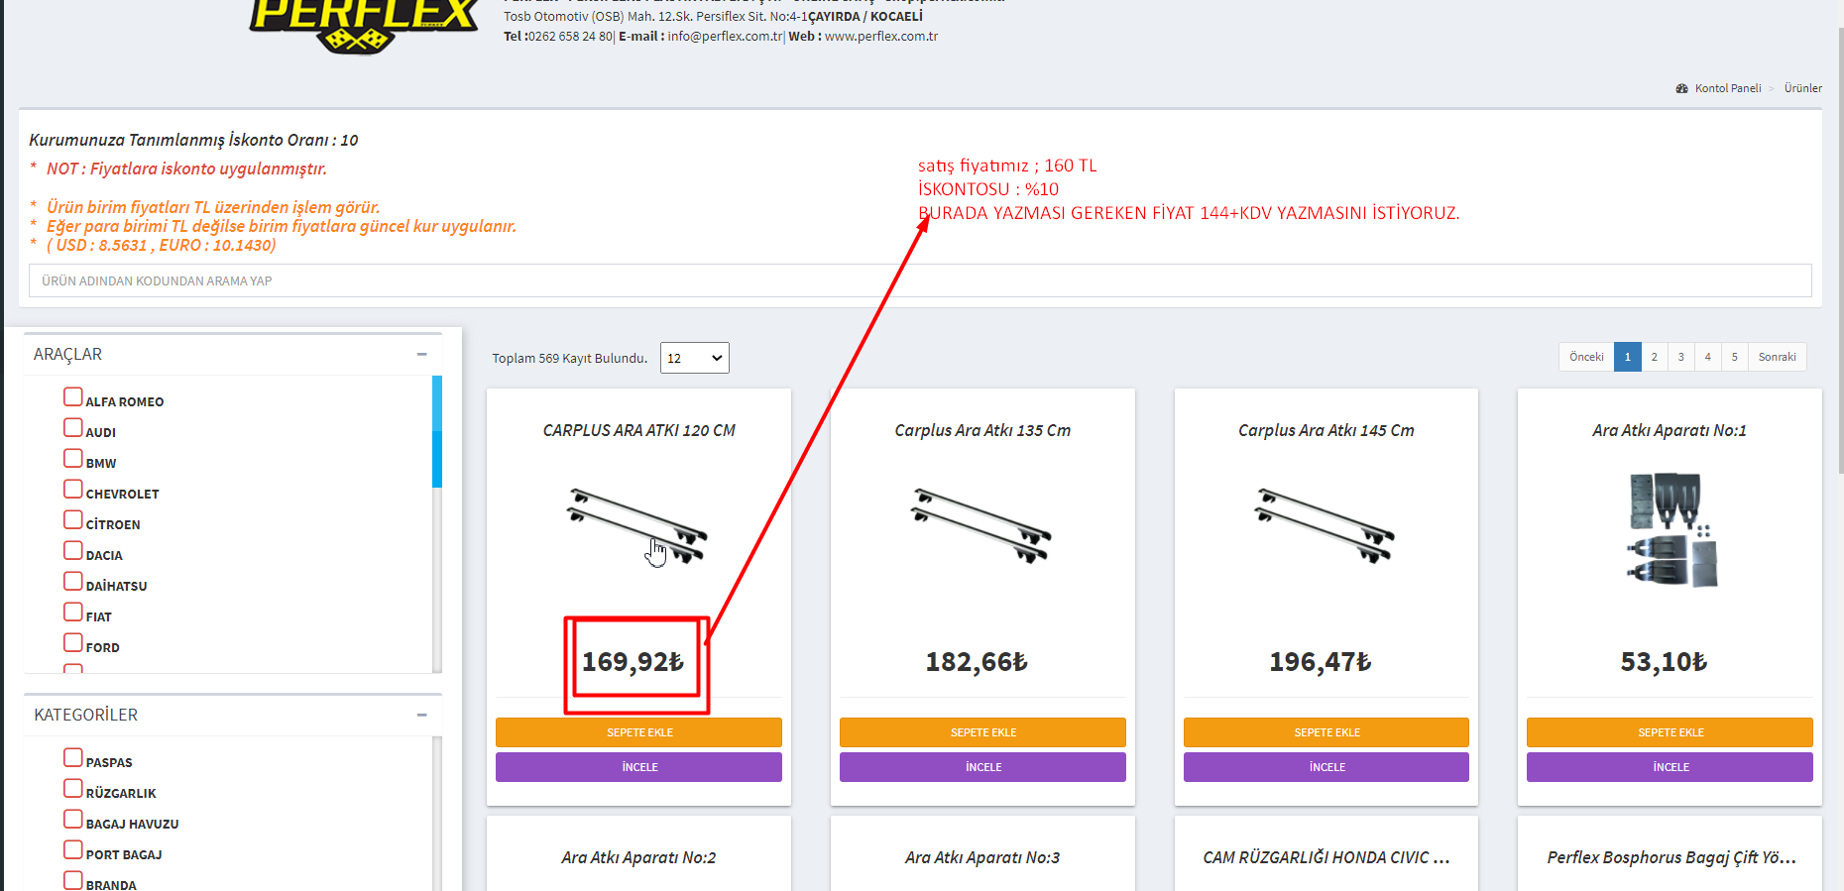
Task: Select the PASPAS category checkbox
Action: click(73, 758)
